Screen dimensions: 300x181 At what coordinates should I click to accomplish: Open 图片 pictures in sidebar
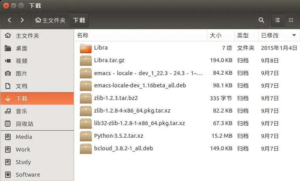coord(21,74)
